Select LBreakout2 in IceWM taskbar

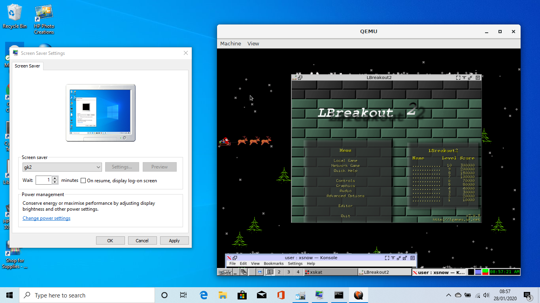click(385, 272)
